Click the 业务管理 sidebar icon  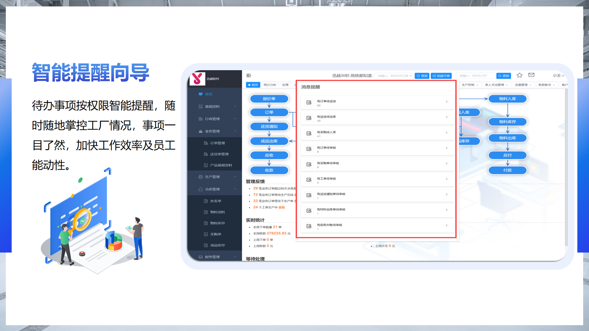[x=200, y=131]
